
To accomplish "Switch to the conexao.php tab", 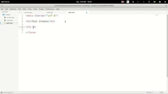I will point(28,13).
